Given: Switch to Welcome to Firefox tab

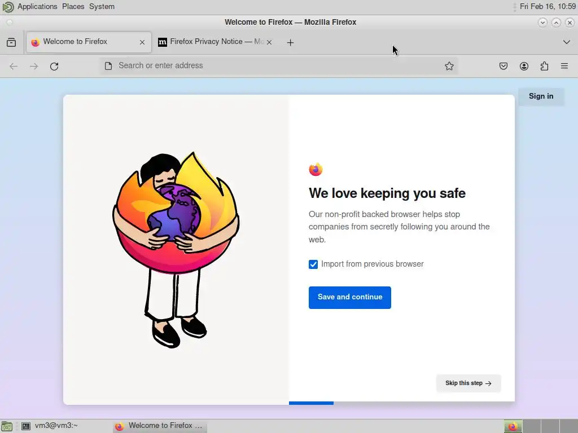Looking at the screenshot, I should point(89,42).
